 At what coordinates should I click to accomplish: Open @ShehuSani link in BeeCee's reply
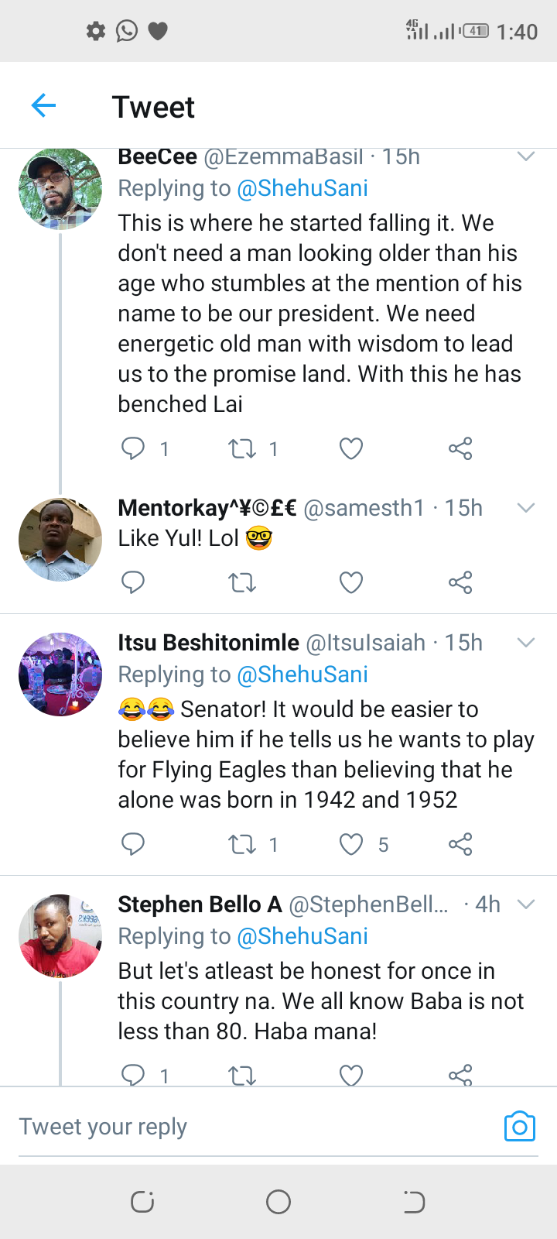[x=302, y=188]
